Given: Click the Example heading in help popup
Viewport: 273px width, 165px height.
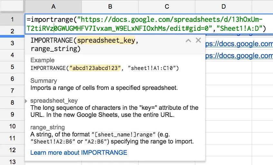Looking at the screenshot, I should click(x=43, y=60).
